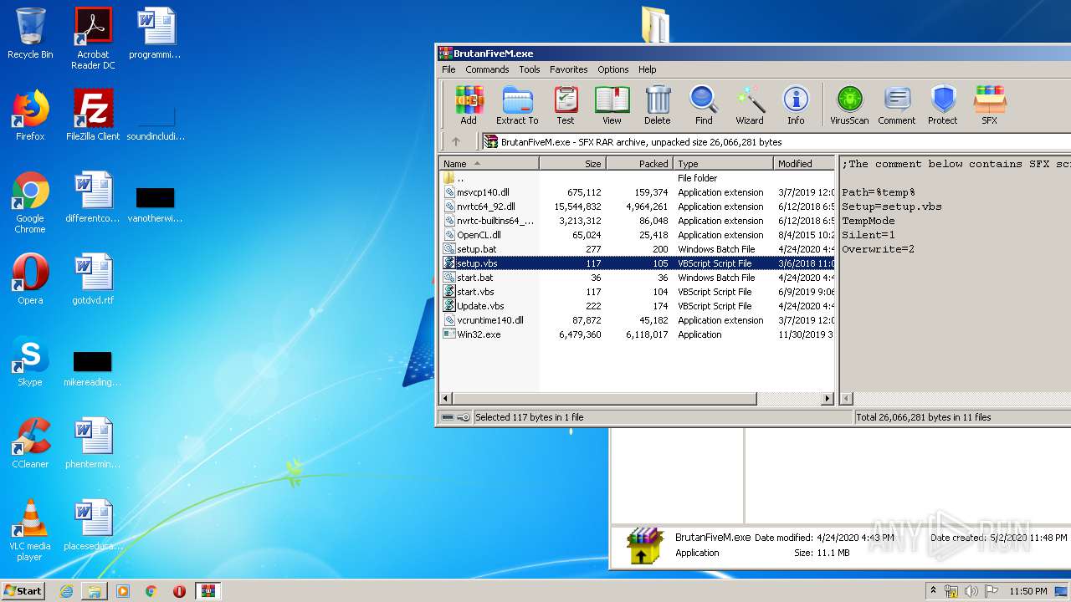Select the highlighted setup.vbs file
1071x602 pixels.
[637, 263]
